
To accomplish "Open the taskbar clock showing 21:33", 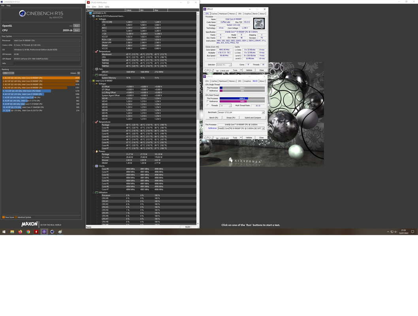I will pos(404,232).
